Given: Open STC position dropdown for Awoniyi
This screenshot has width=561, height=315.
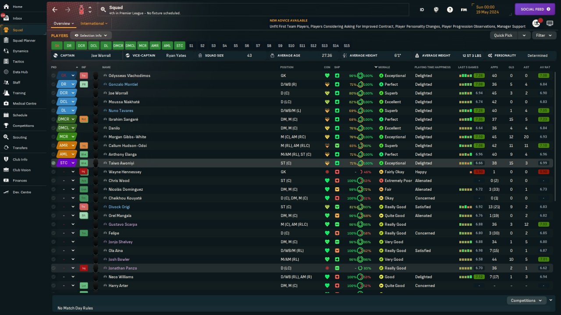Looking at the screenshot, I should [x=73, y=163].
